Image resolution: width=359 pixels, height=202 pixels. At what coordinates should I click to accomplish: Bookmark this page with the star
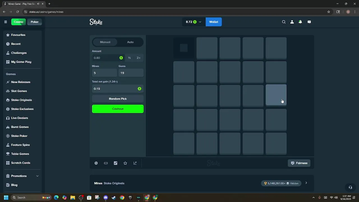(x=329, y=12)
